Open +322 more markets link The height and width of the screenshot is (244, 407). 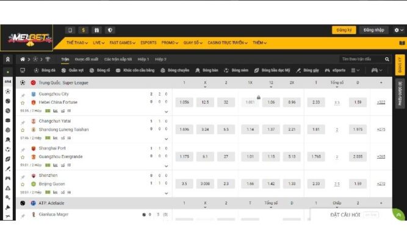381,102
